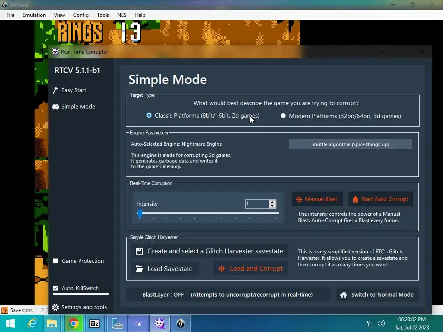Select Modern Platforms radio button
The image size is (443, 332).
tap(283, 116)
